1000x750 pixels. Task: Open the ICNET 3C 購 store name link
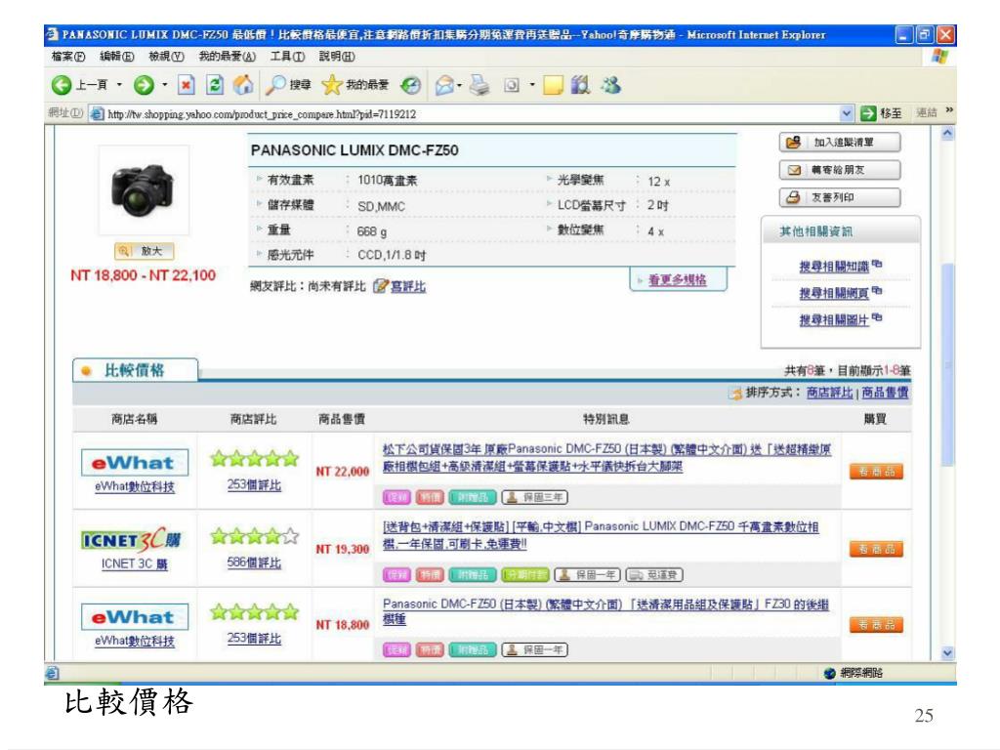pyautogui.click(x=135, y=563)
